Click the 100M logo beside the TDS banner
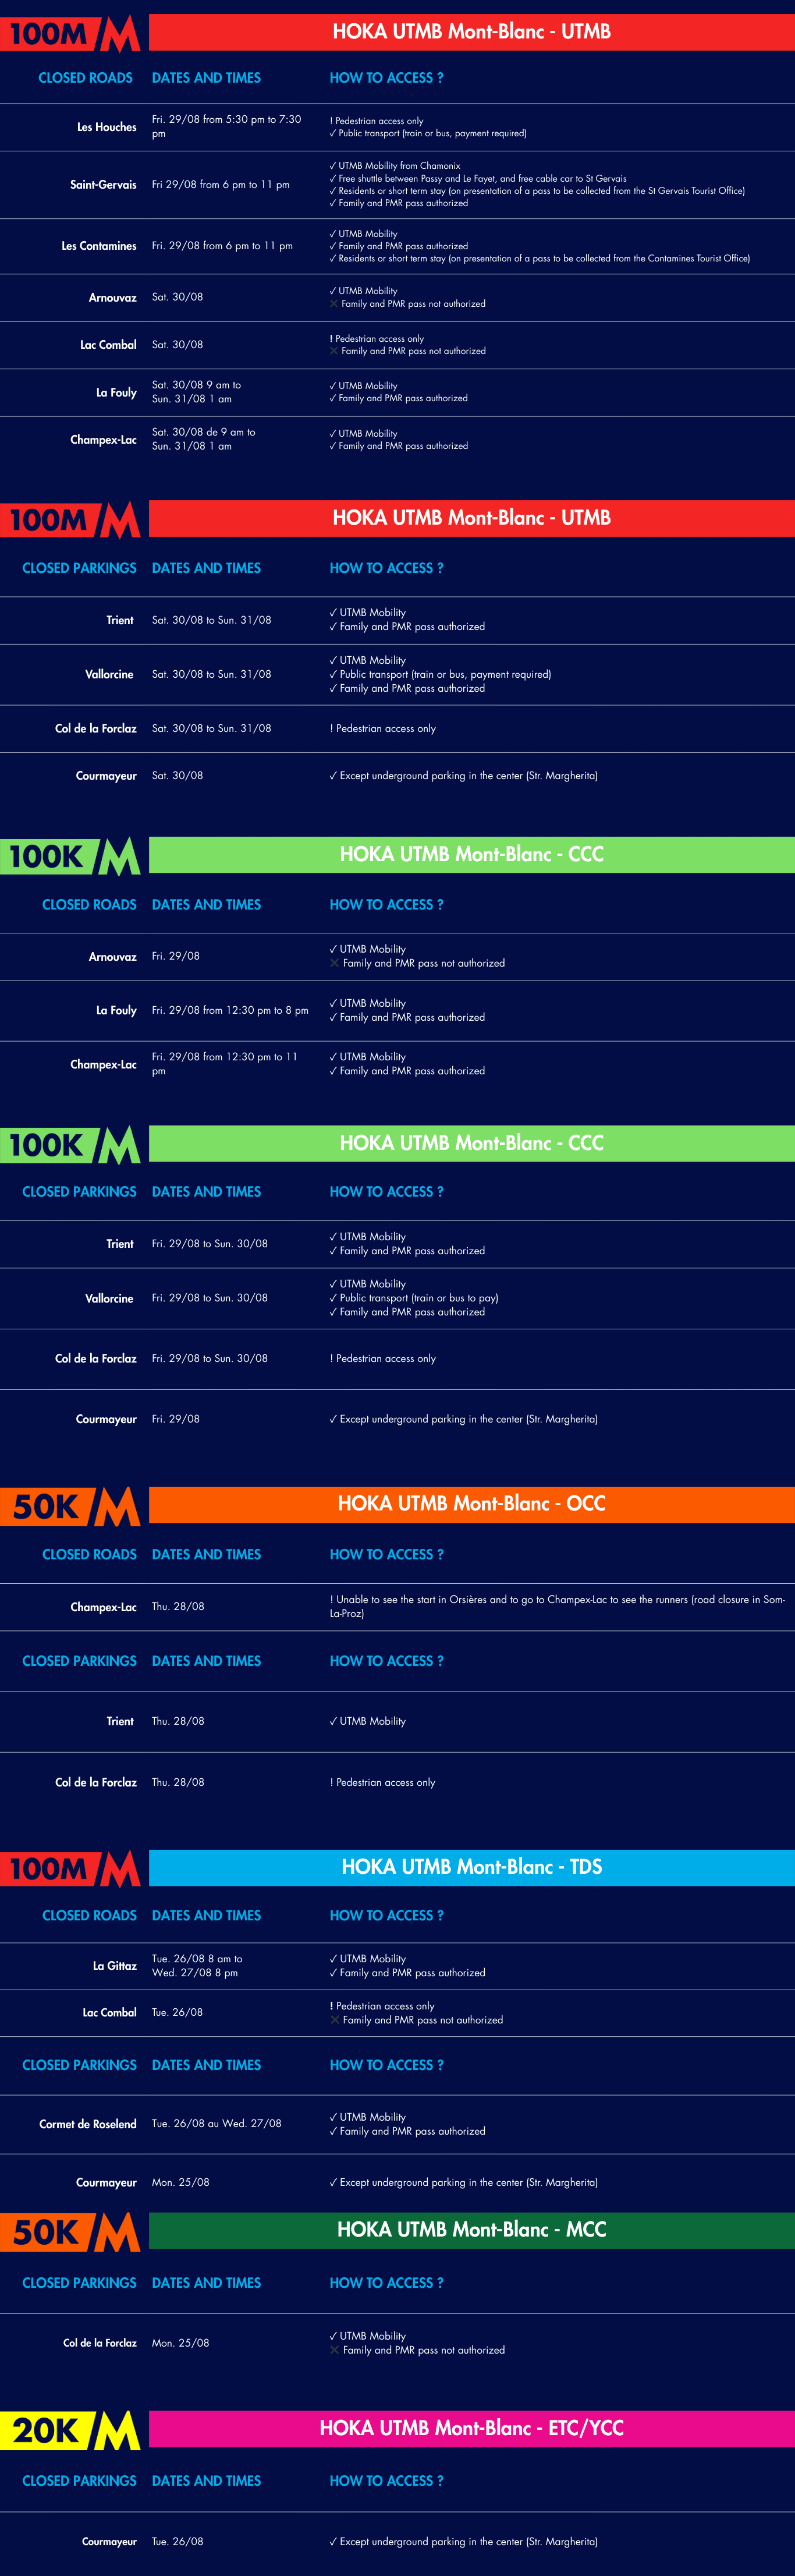The image size is (795, 2576). (x=70, y=1868)
